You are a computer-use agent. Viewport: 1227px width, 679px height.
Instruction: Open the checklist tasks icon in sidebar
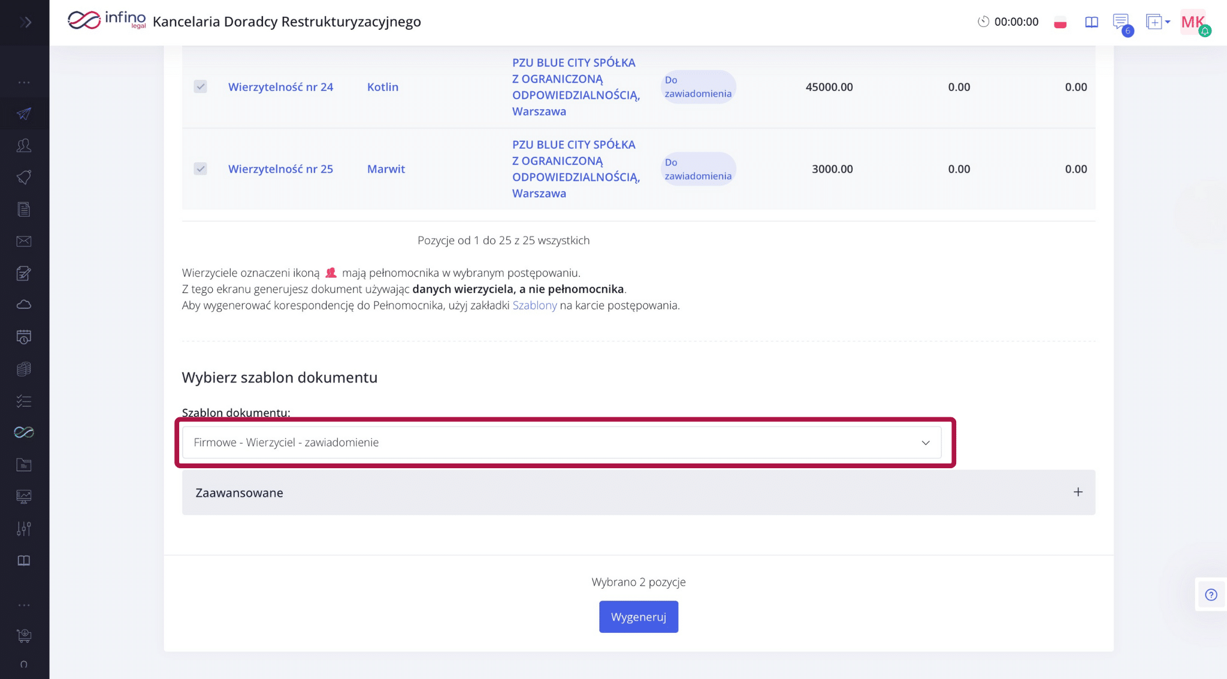point(24,401)
